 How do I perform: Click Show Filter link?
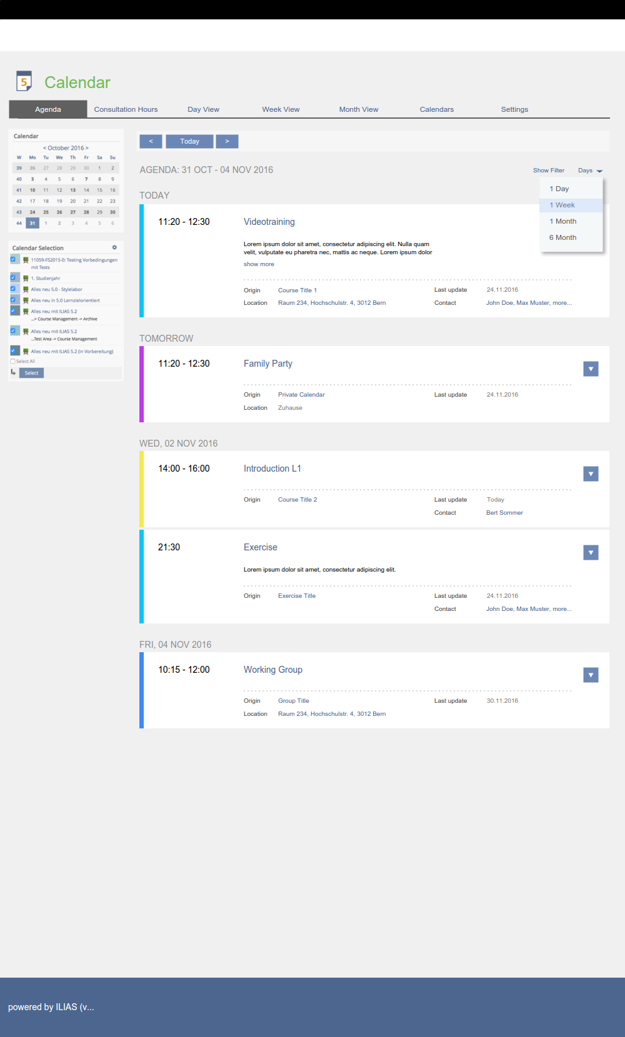pyautogui.click(x=549, y=171)
